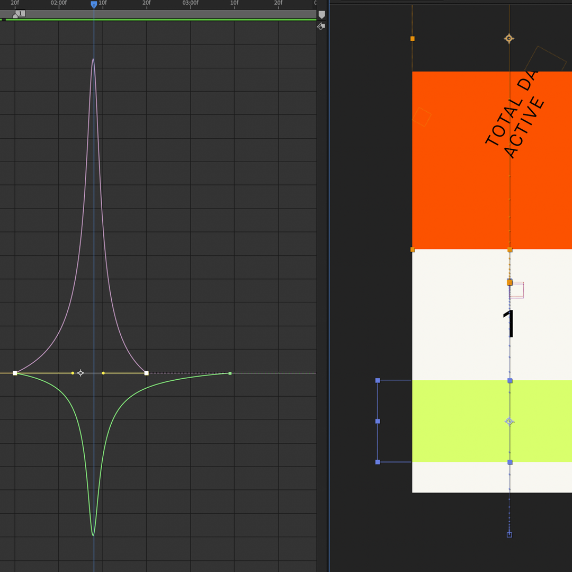
Task: Click the orange handle on the motion path at the orange rectangle's bottom edge
Action: click(x=510, y=250)
